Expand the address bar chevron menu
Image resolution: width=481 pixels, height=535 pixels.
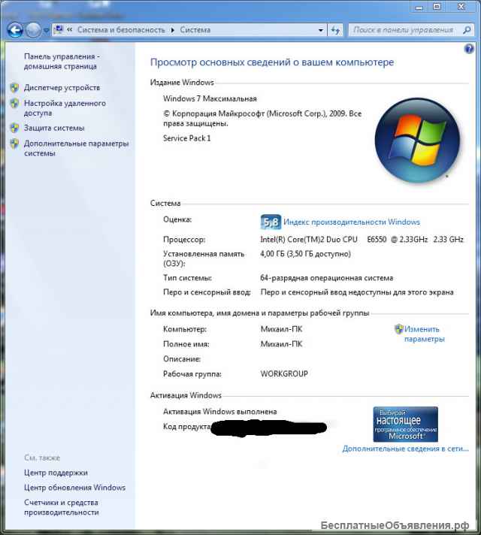click(x=70, y=30)
